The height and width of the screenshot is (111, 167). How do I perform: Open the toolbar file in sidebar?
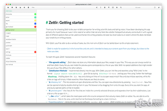pos(21,58)
